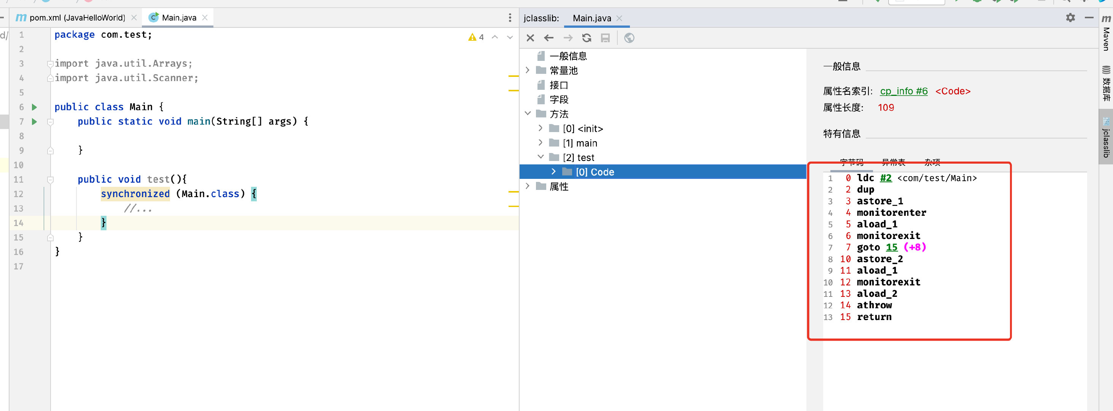Open the Maven side tool window
The height and width of the screenshot is (411, 1113).
1106,35
